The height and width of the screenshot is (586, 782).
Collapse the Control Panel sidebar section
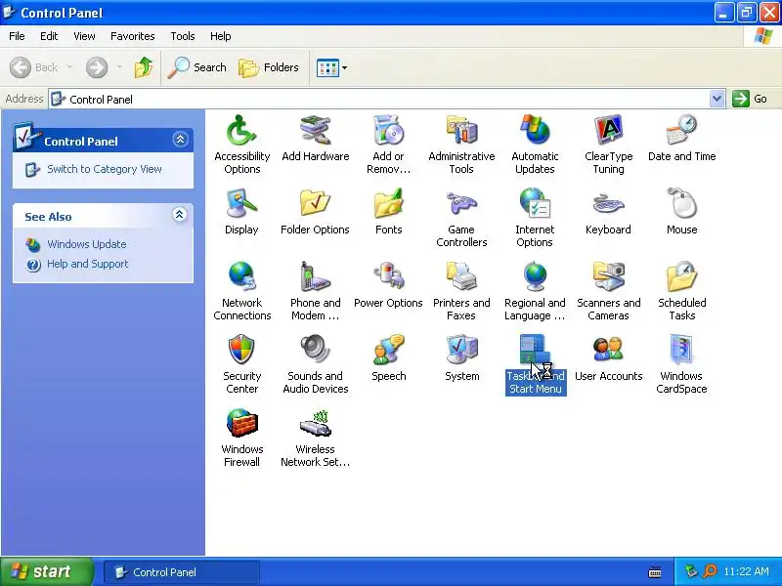180,139
